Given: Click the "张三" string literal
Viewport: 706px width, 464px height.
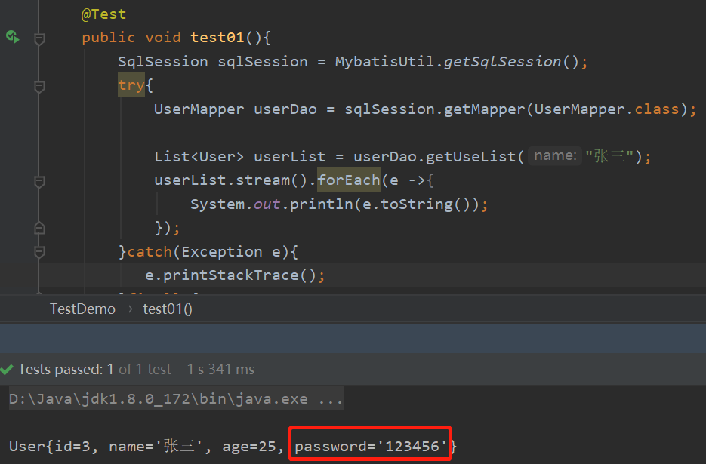Looking at the screenshot, I should pos(609,156).
